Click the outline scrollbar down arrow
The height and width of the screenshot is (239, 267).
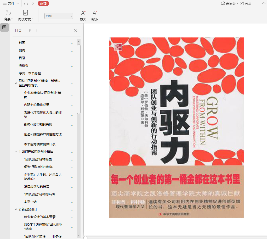coord(79,235)
